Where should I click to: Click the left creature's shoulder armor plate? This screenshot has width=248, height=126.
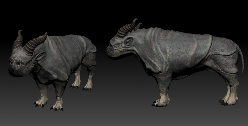(x=56, y=53)
